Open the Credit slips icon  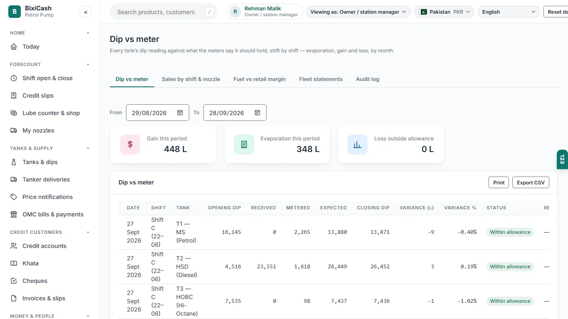tap(14, 96)
